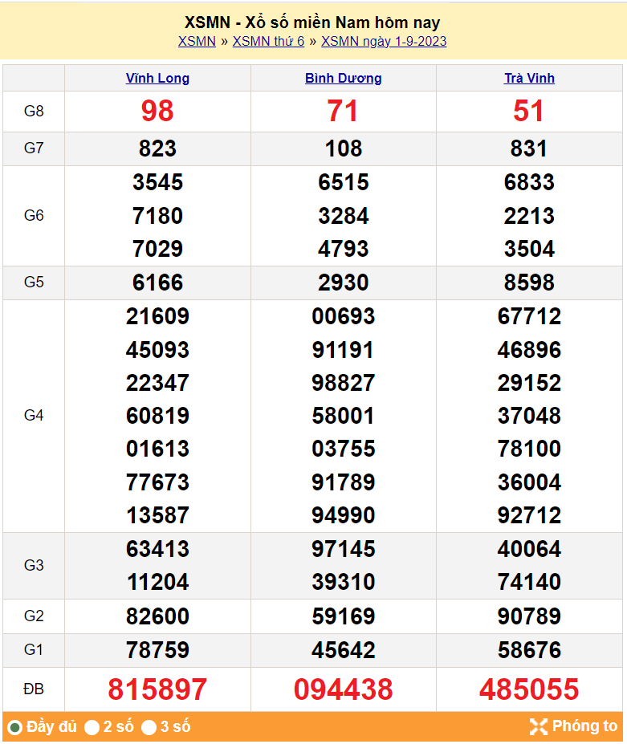The width and height of the screenshot is (627, 744).
Task: Open the XSMN thứ 6 breadcrumb link
Action: pyautogui.click(x=268, y=42)
